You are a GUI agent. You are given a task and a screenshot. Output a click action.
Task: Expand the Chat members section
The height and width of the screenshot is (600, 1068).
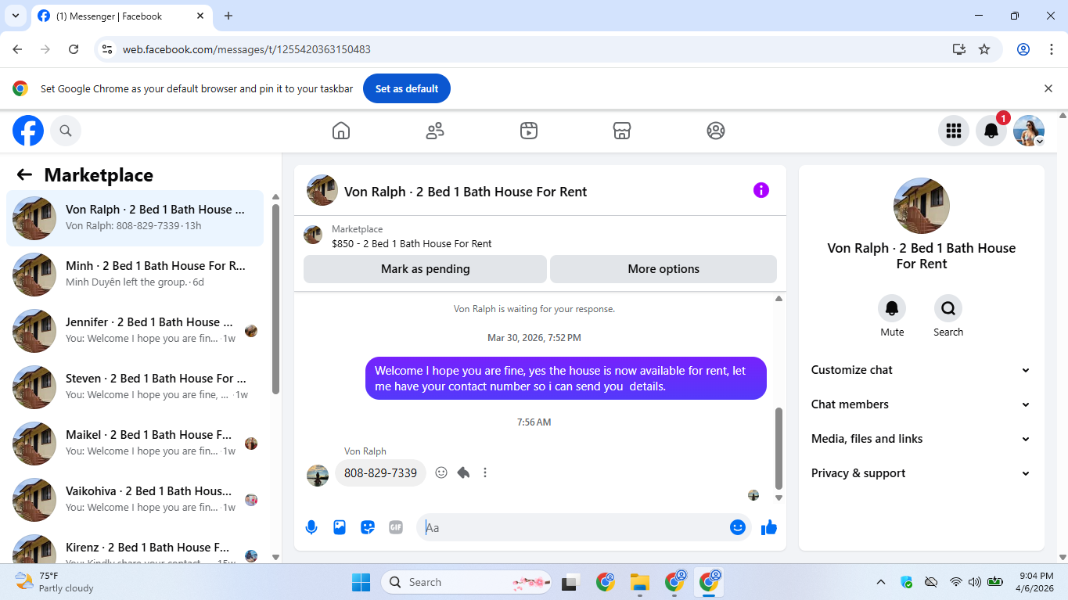pos(921,404)
